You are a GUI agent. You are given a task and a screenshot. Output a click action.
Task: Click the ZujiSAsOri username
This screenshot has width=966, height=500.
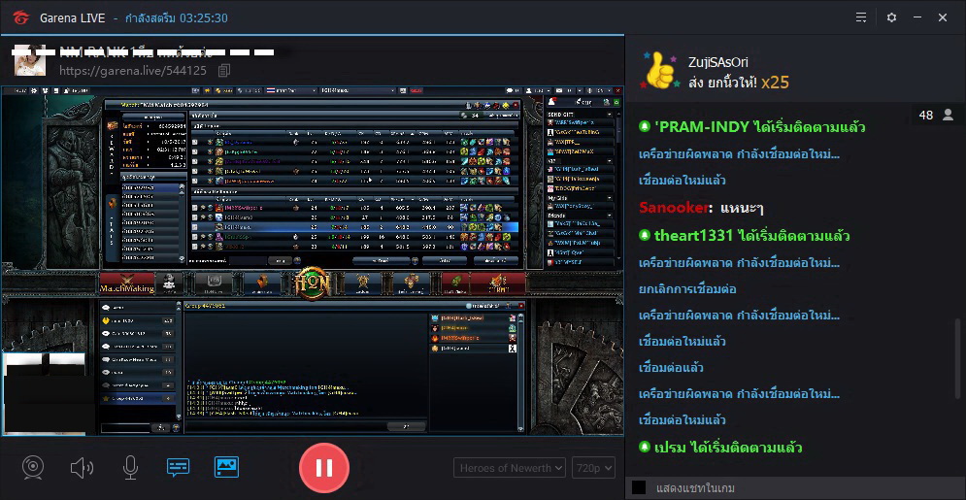click(718, 61)
